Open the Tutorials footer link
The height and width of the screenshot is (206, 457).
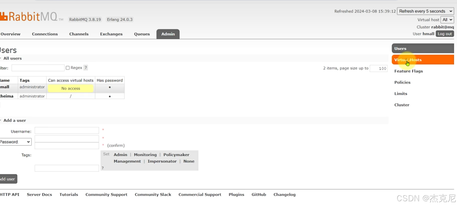pyautogui.click(x=69, y=194)
